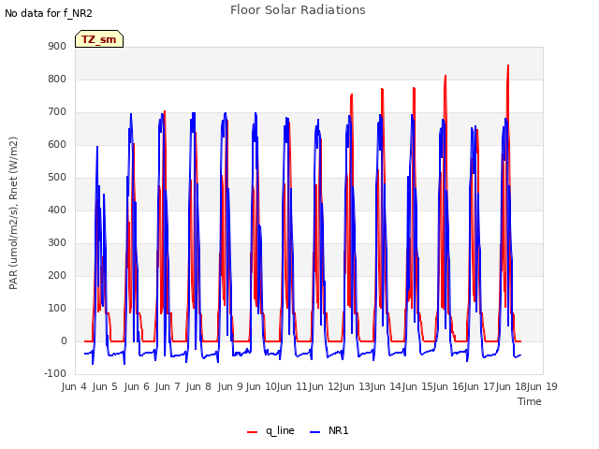
Task: Click the Jun 9 x-axis tick label
Action: (230, 386)
